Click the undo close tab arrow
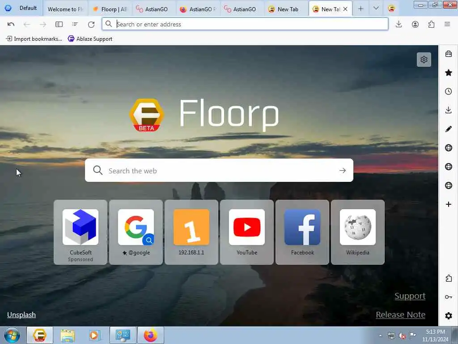458x344 pixels. (11, 24)
